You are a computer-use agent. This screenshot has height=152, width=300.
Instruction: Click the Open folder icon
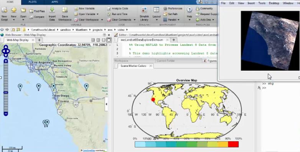(x=23, y=10)
